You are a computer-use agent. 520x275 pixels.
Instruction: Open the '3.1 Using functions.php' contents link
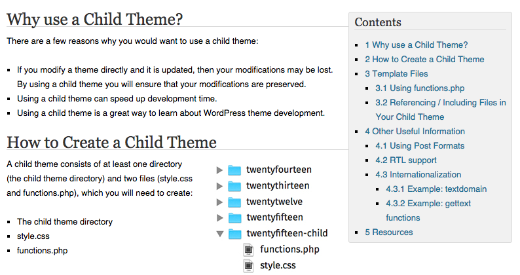tap(420, 88)
